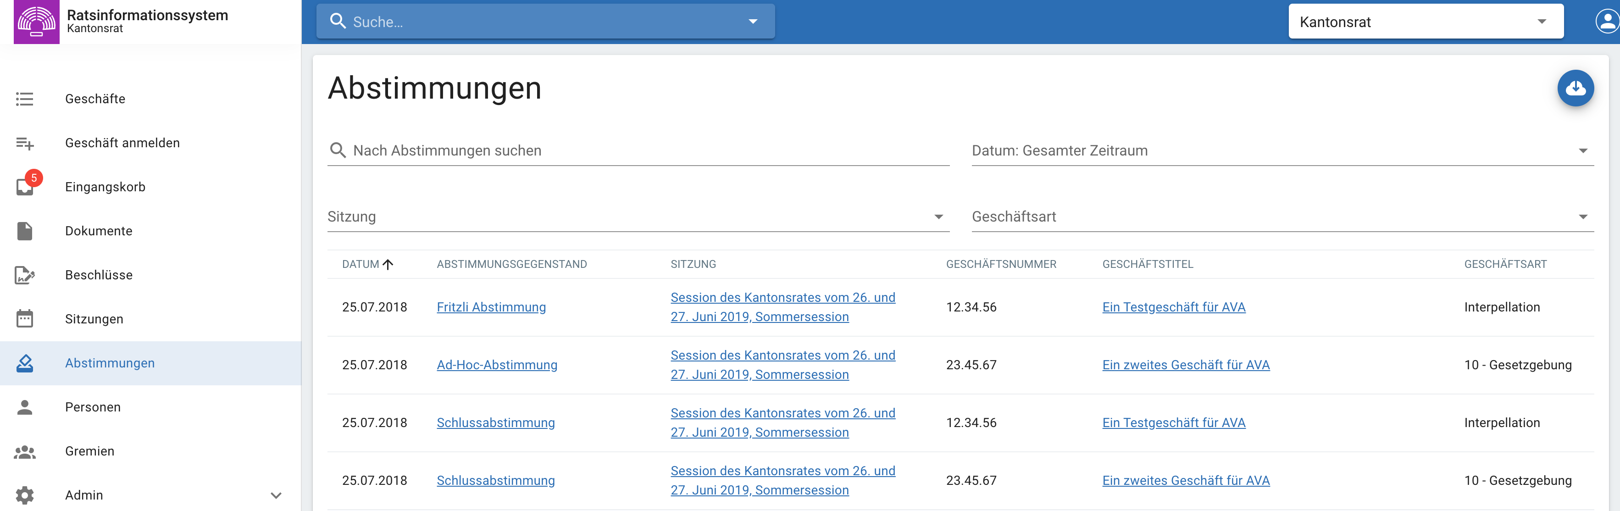Click the Ratsinformationssystem purple logo
This screenshot has height=511, width=1620.
(37, 22)
